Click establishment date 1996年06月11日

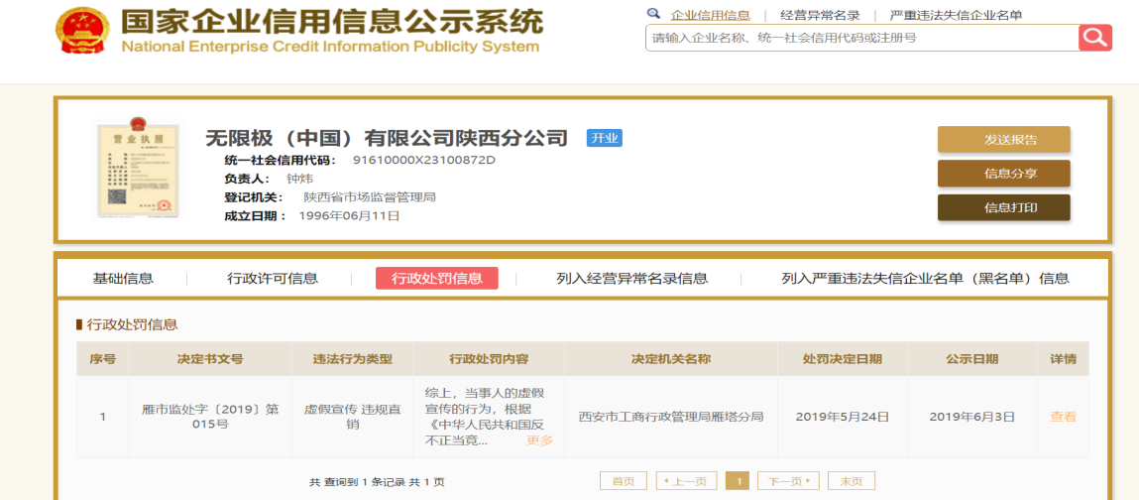tap(349, 216)
